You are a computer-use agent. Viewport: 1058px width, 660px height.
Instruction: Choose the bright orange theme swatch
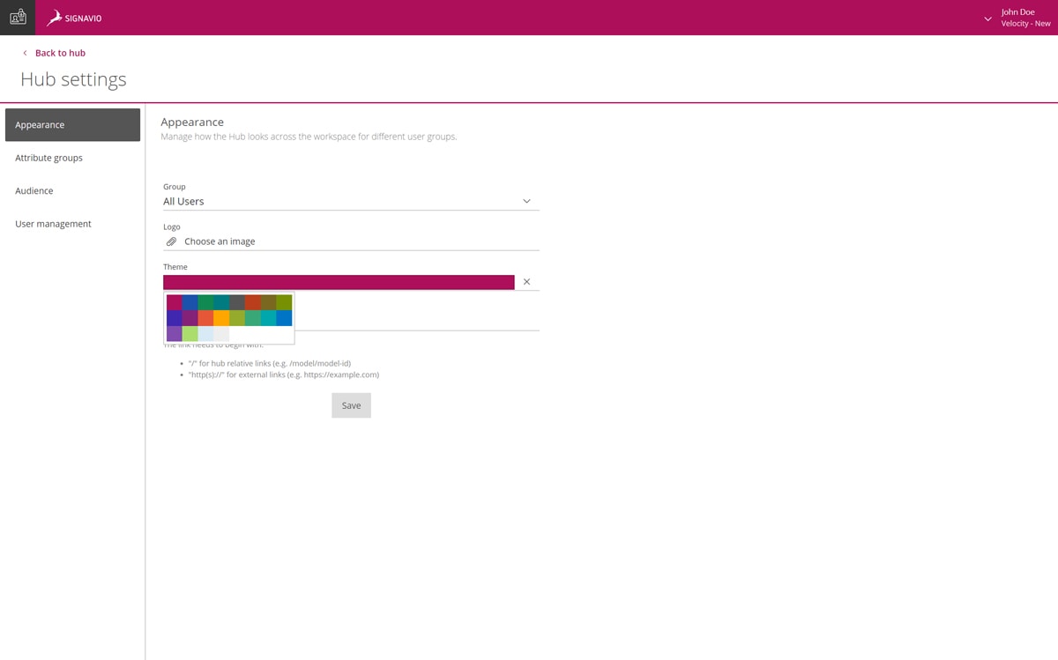pos(221,318)
